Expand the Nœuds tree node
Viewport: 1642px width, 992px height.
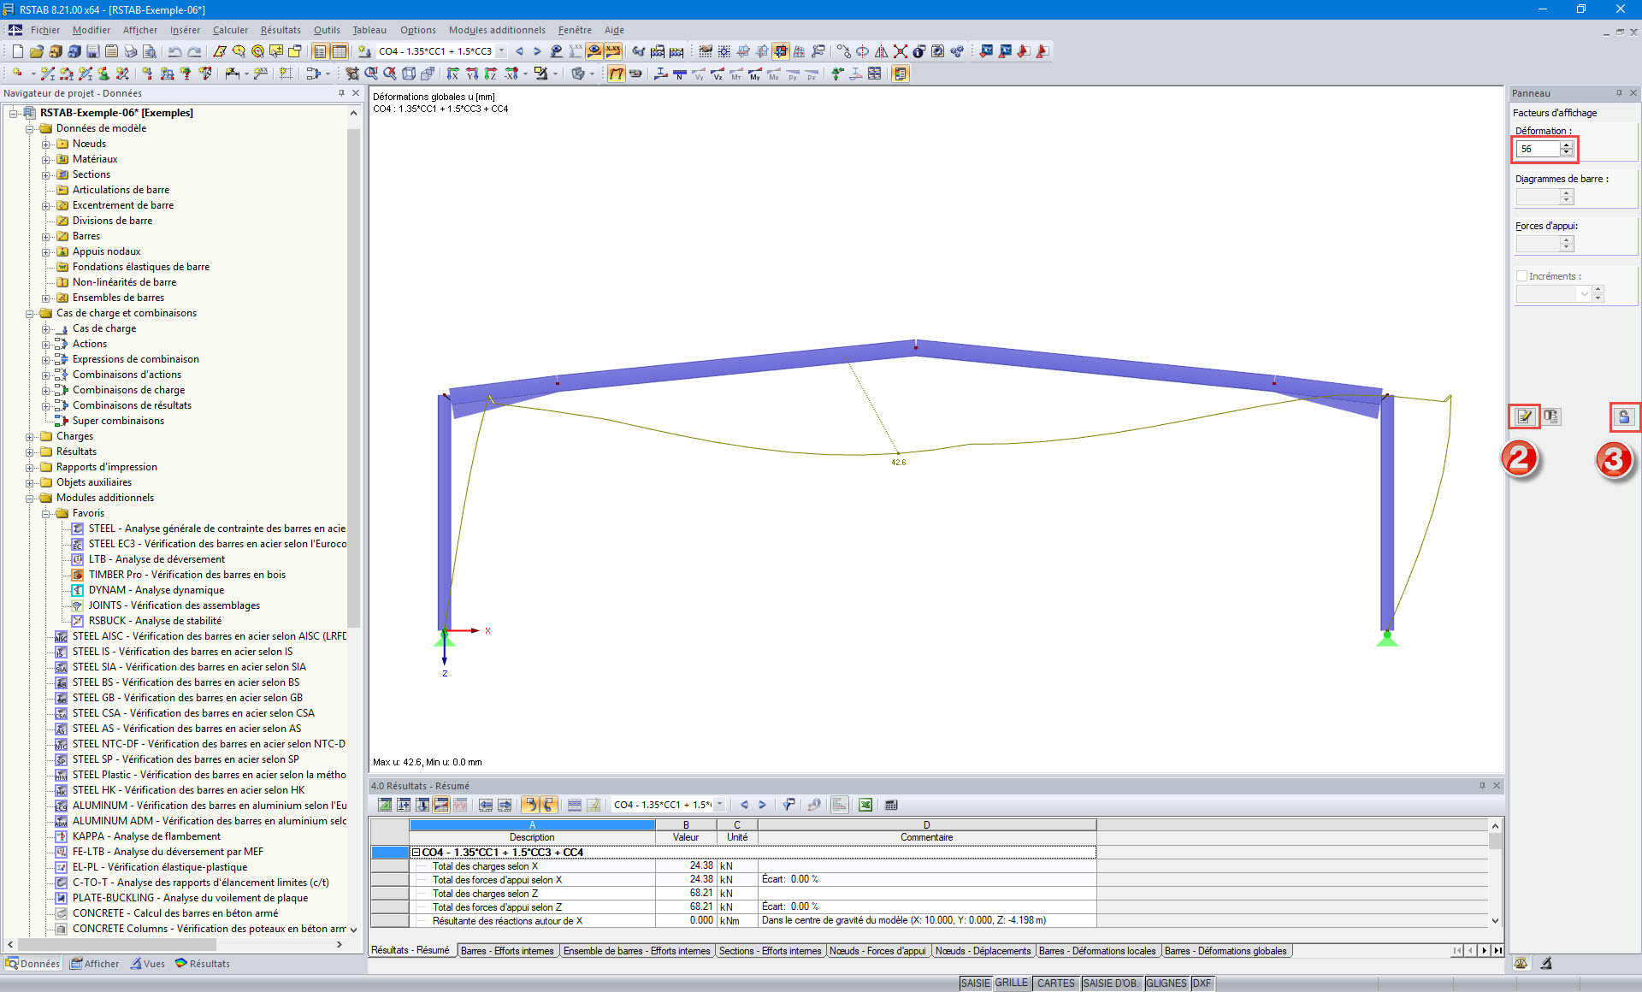point(46,144)
